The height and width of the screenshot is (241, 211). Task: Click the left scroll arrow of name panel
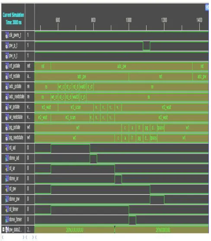[3, 237]
